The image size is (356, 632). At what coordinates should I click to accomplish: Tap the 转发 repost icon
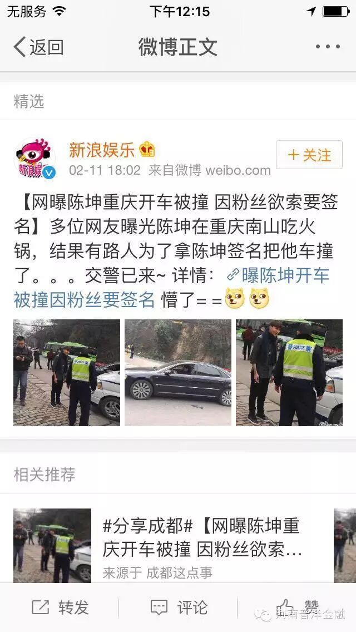click(40, 607)
